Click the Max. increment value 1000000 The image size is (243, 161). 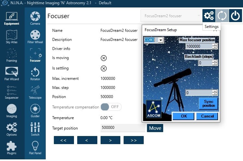(x=108, y=79)
